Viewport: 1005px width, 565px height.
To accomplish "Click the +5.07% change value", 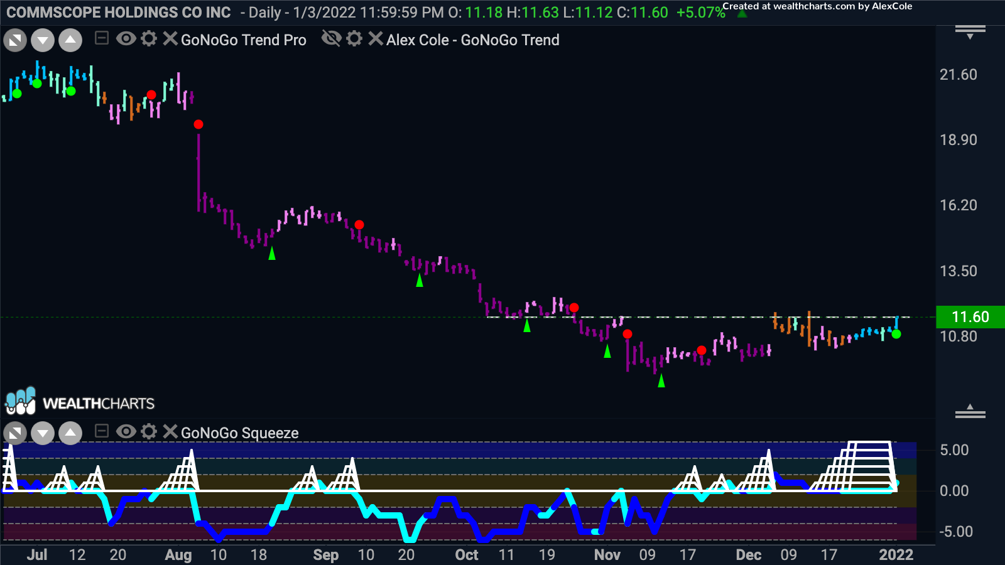I will pos(700,13).
